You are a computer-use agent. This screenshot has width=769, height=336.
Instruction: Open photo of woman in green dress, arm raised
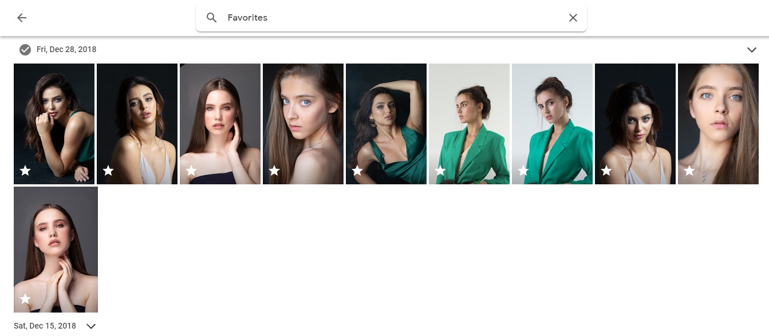(x=386, y=124)
